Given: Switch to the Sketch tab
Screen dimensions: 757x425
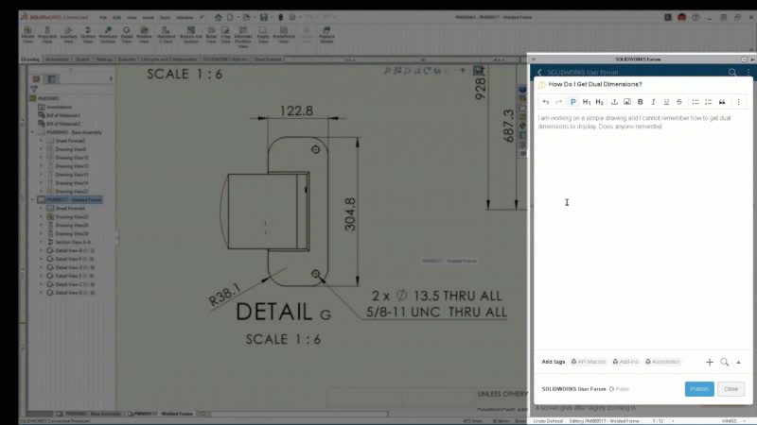Looking at the screenshot, I should click(82, 59).
